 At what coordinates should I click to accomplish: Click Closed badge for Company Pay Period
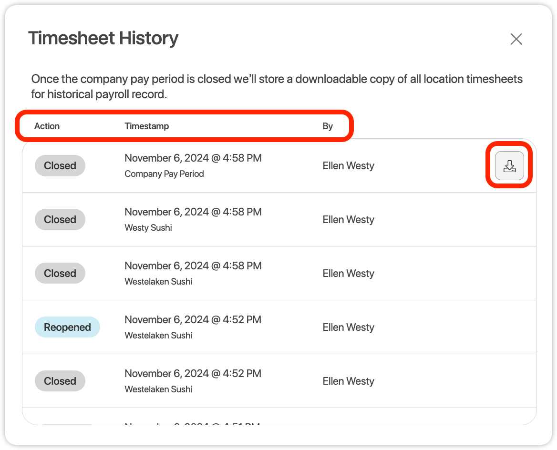tap(60, 166)
